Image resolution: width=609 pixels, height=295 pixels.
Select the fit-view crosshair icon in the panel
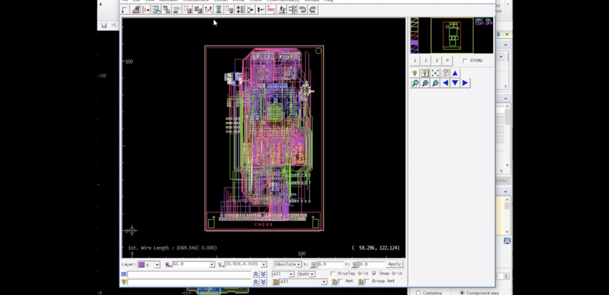pyautogui.click(x=435, y=72)
